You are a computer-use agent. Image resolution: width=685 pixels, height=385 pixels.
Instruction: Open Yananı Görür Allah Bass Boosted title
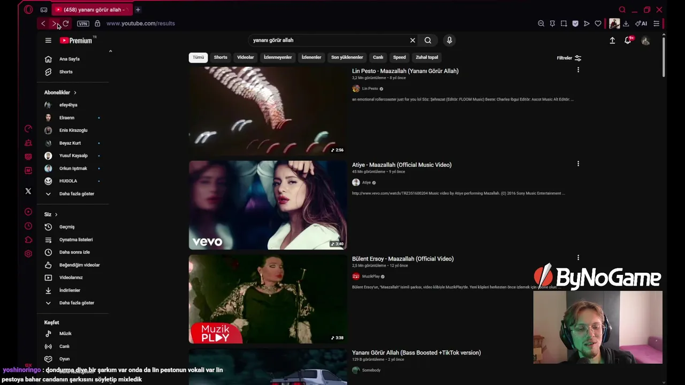click(416, 353)
